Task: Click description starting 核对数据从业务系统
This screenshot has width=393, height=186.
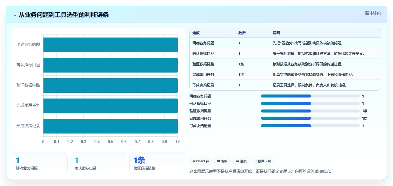Action: [x=308, y=64]
